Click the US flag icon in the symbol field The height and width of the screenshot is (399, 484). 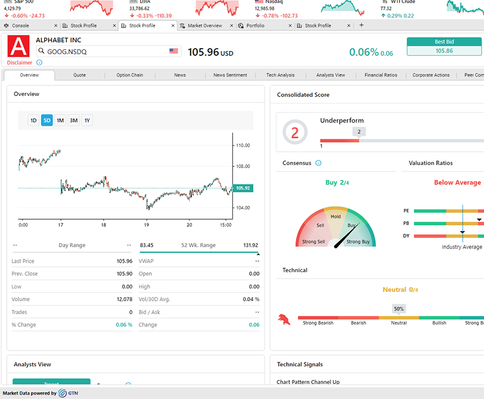click(x=174, y=51)
